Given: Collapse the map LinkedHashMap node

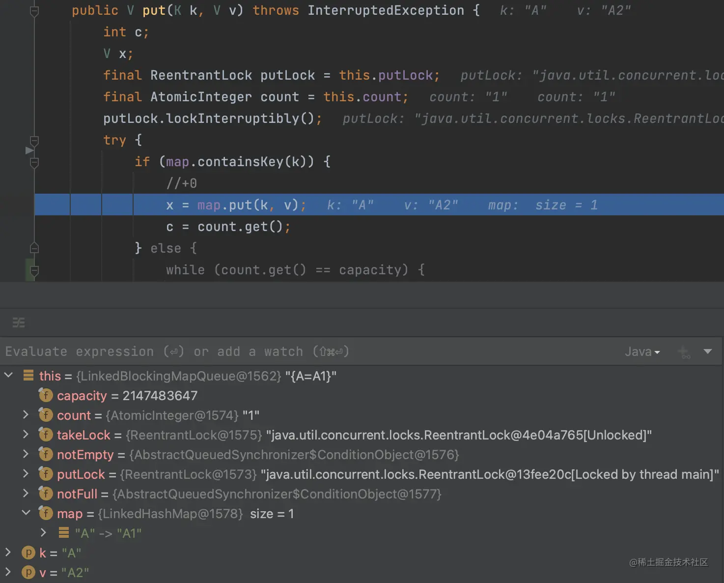Looking at the screenshot, I should (26, 513).
